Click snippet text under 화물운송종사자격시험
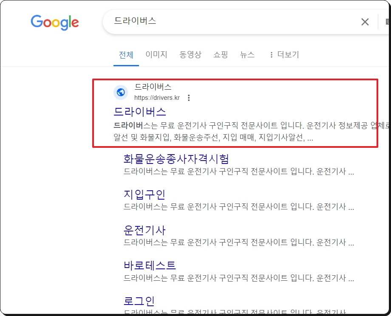Image resolution: width=391 pixels, height=316 pixels. pos(239,172)
